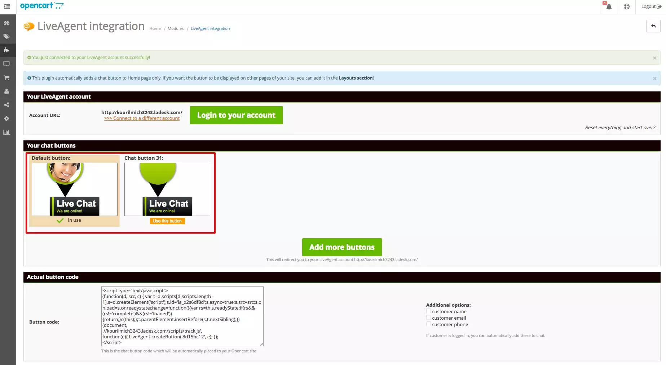Enable the customer name option

(x=429, y=311)
